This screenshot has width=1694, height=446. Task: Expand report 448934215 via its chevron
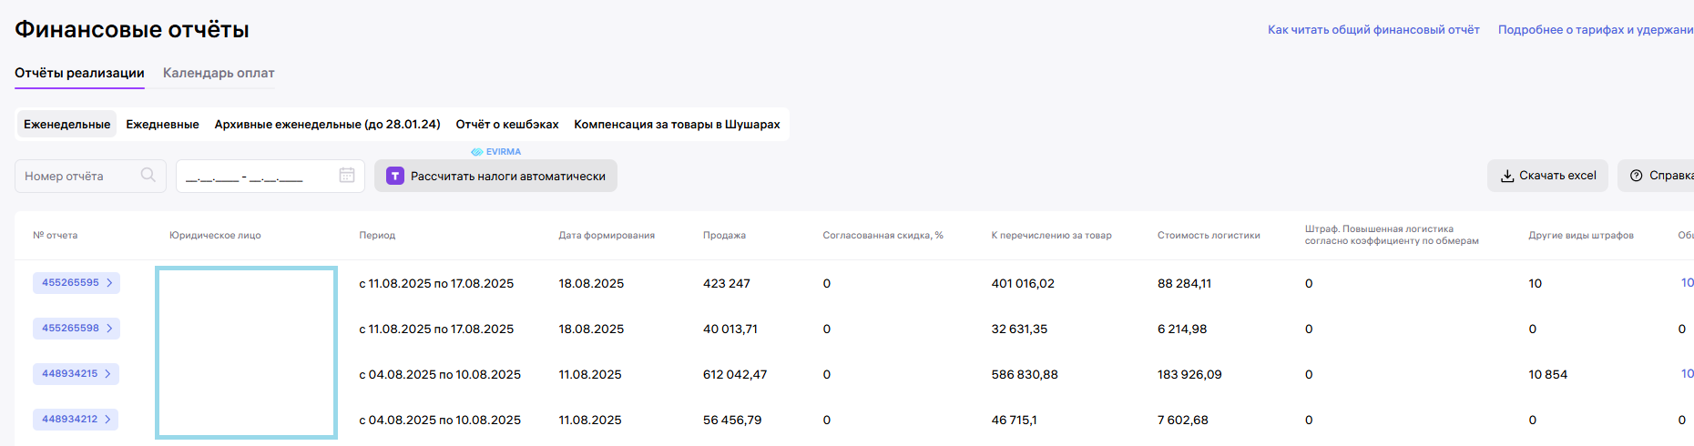click(x=107, y=374)
